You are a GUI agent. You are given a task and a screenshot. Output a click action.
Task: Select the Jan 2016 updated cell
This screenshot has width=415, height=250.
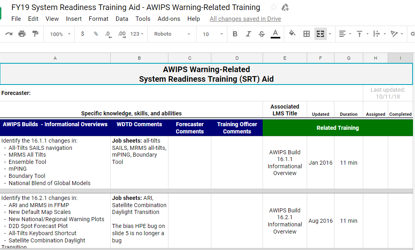[x=320, y=163]
